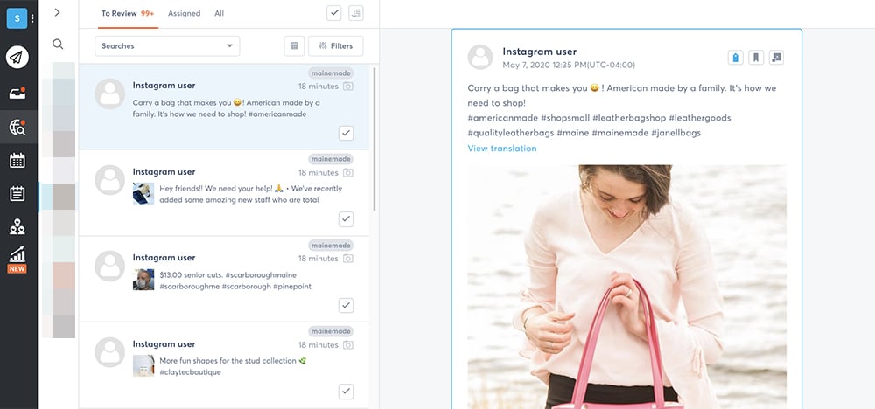Check off the 'Hey friends' post
Image resolution: width=875 pixels, height=409 pixels.
(346, 219)
